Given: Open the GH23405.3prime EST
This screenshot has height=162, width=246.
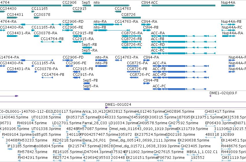Looking at the screenshot, I should coord(196,146).
